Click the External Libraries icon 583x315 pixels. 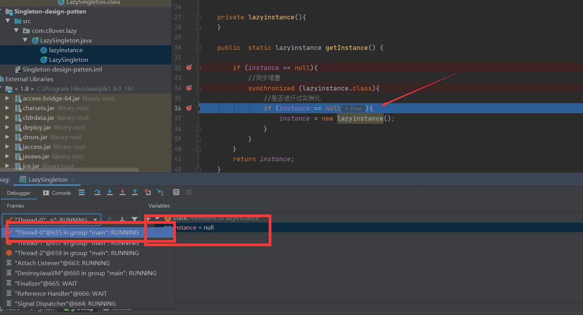[x=2, y=79]
